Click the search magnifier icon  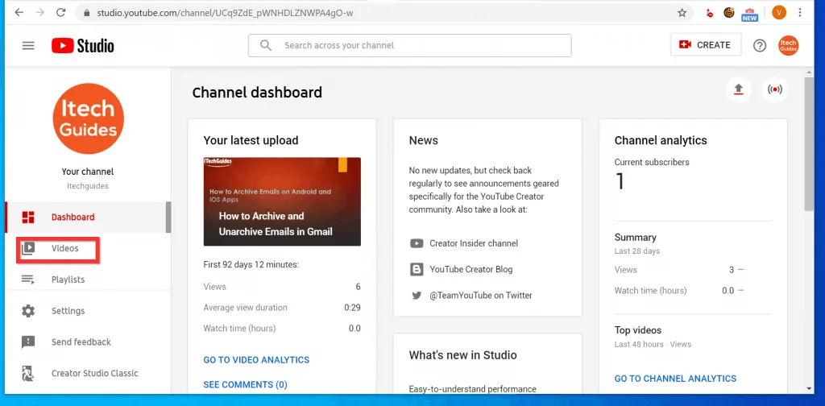[266, 45]
